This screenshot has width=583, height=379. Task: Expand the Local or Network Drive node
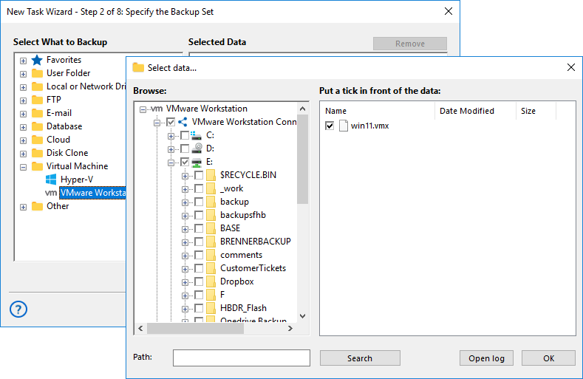tap(24, 87)
